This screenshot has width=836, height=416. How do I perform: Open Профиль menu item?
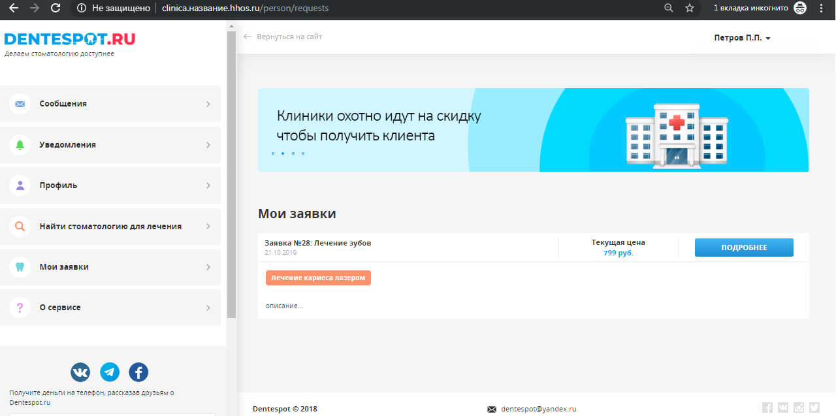[110, 185]
